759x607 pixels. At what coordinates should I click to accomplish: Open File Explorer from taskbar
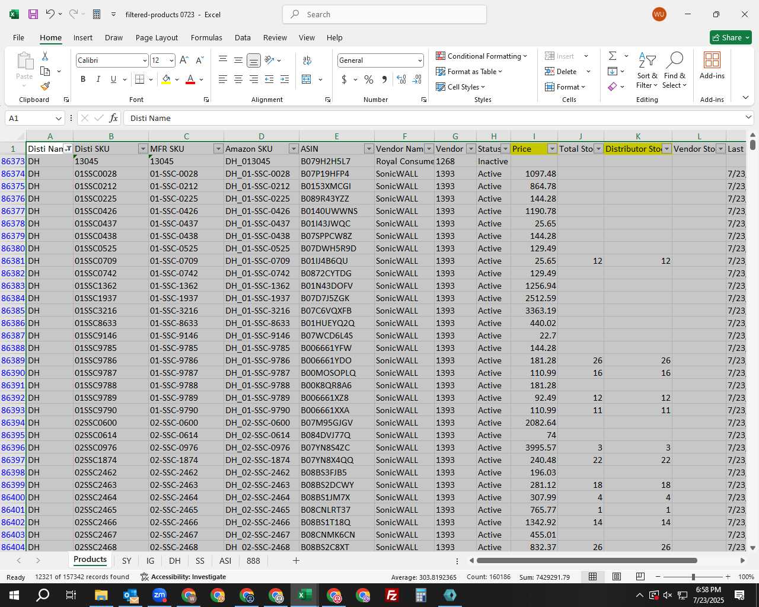(x=101, y=595)
